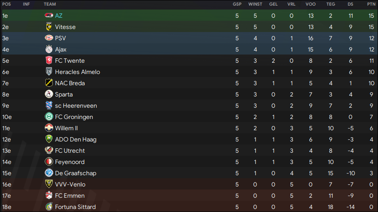The image size is (378, 212).
Task: Click the FC Groningen crest icon
Action: (x=49, y=117)
